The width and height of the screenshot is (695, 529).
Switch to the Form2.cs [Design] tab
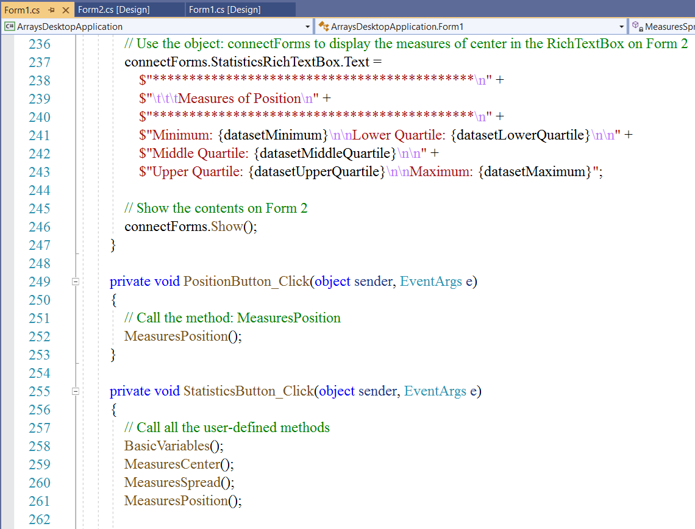[114, 10]
